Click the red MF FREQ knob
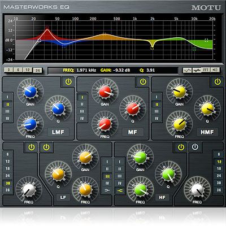 pyautogui.click(x=105, y=124)
